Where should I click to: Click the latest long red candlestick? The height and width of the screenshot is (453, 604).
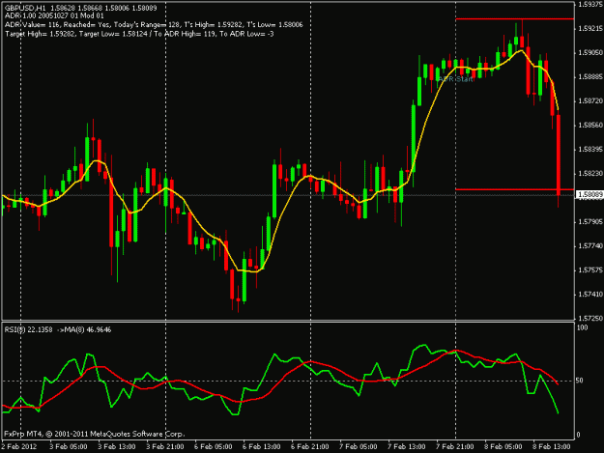click(559, 156)
